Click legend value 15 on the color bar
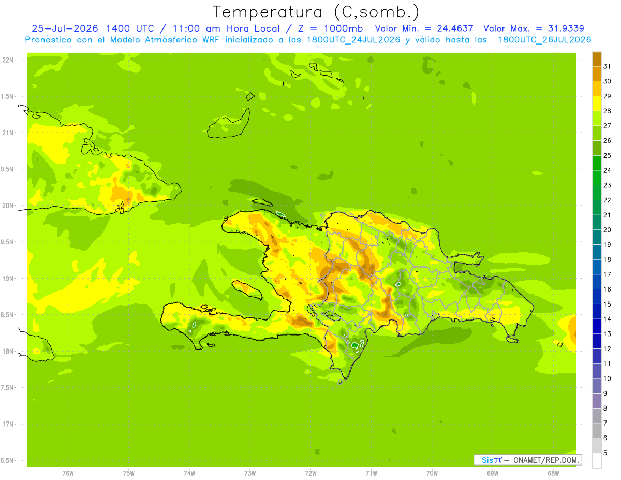Image resolution: width=621 pixels, height=480 pixels. coord(608,304)
